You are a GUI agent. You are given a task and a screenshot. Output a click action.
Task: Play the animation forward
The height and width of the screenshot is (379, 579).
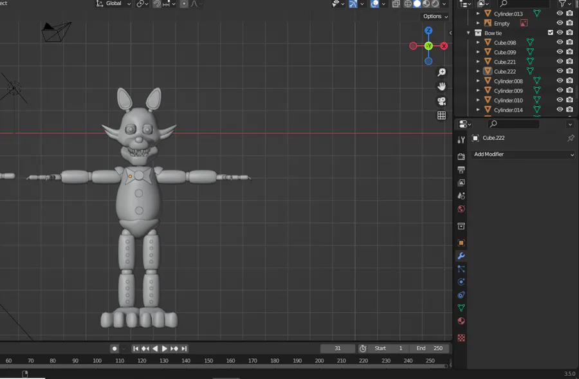coord(165,348)
